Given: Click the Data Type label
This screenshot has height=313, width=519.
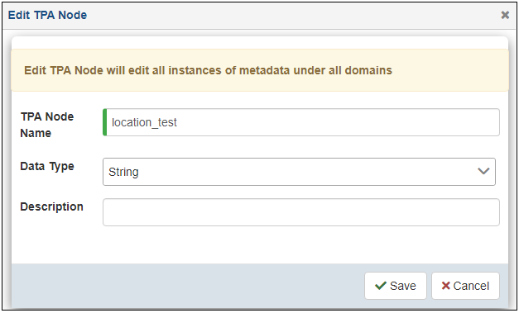Looking at the screenshot, I should coord(47,166).
